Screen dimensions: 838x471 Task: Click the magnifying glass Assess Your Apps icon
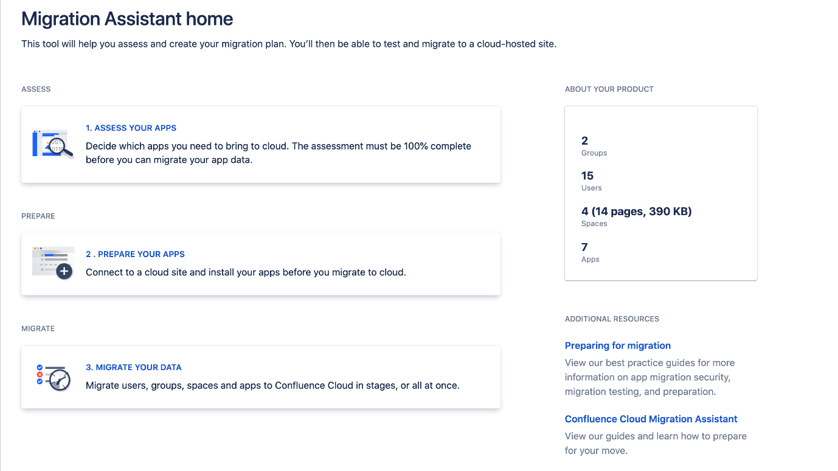[x=53, y=143]
